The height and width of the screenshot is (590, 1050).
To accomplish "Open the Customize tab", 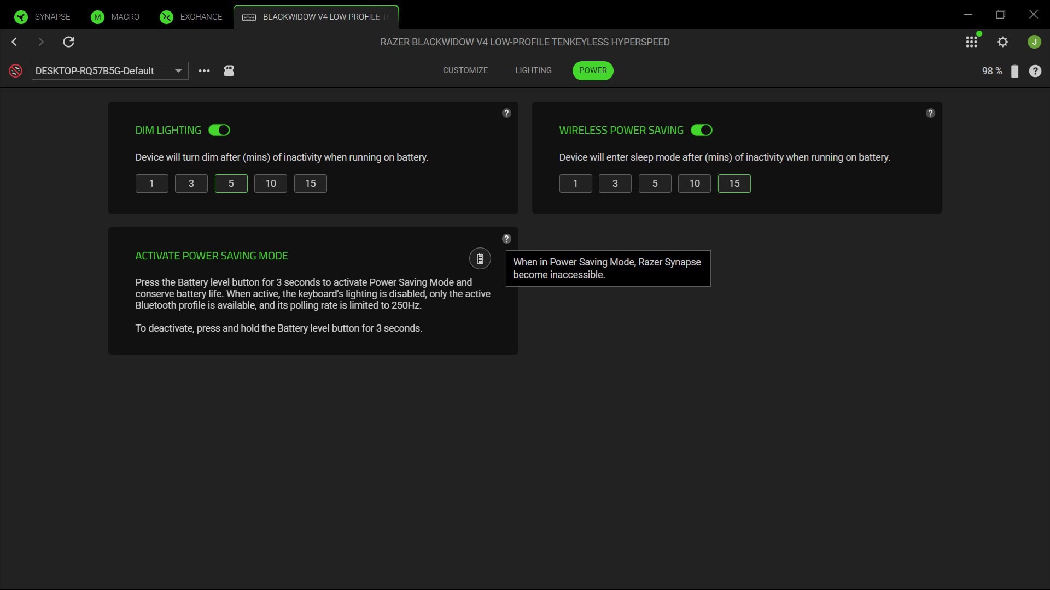I will 465,70.
